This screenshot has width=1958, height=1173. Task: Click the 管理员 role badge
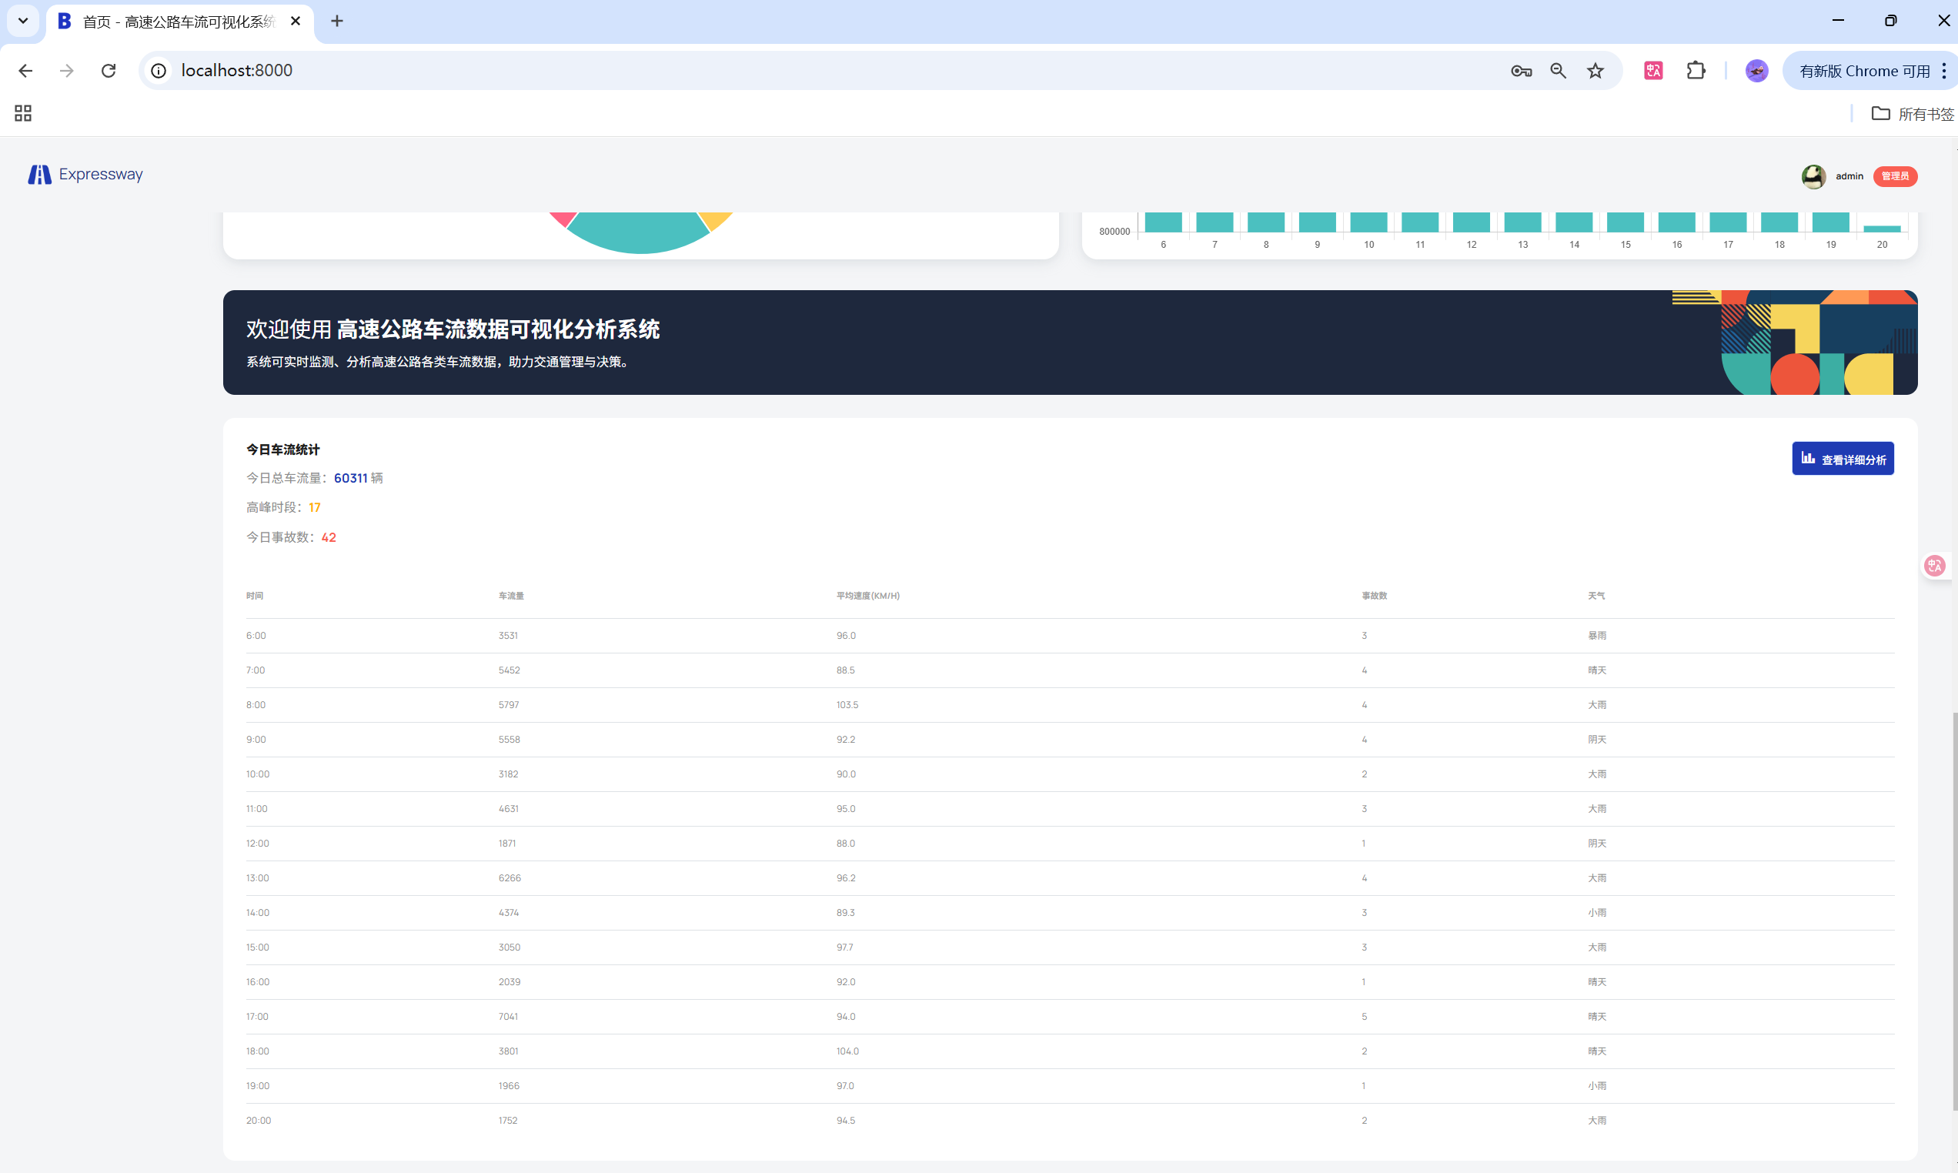[1894, 176]
